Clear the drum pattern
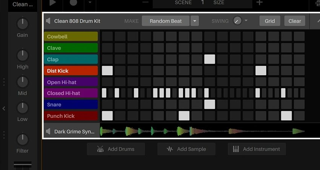Viewport: 320px width, 170px height. pos(295,21)
